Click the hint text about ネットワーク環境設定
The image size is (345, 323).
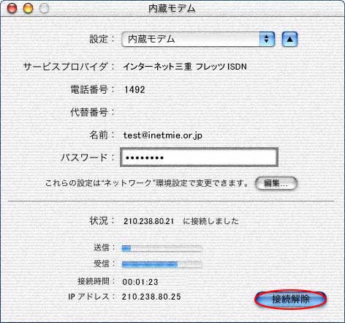click(147, 183)
